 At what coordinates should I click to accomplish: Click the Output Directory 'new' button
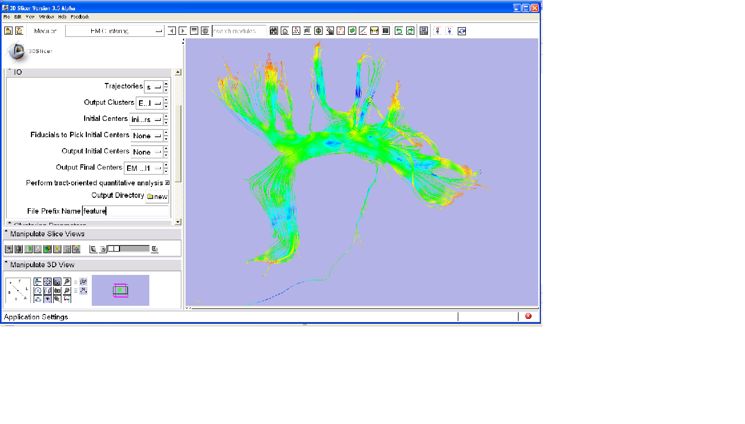157,196
